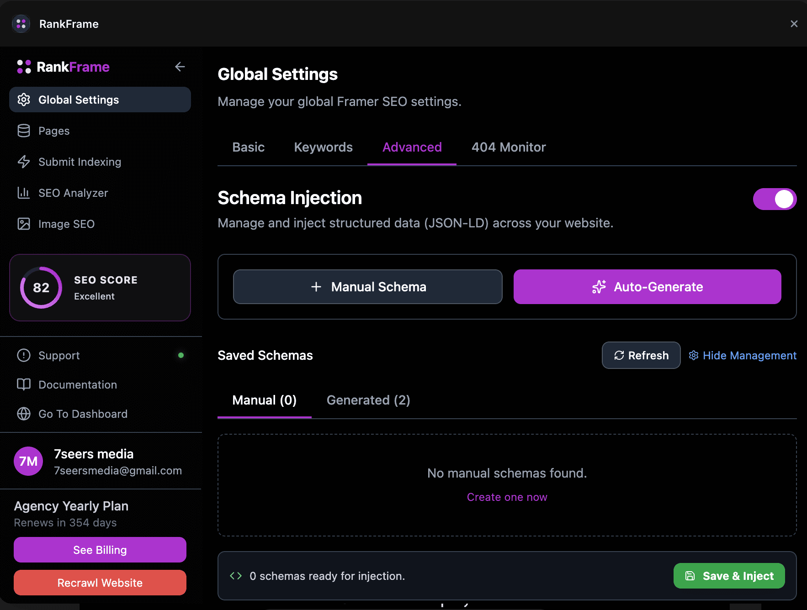Click the Auto-Generate button
Viewport: 807px width, 610px height.
click(x=648, y=287)
